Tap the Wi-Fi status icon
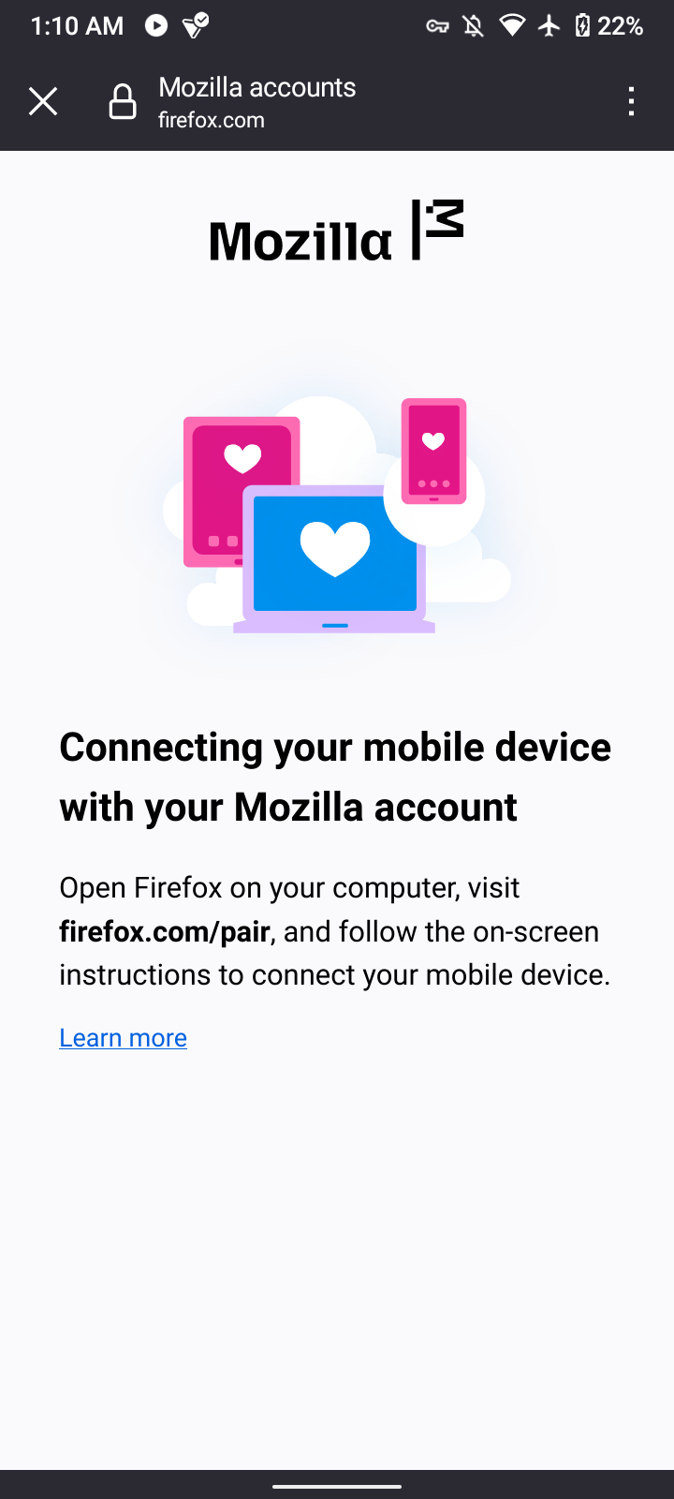 512,25
